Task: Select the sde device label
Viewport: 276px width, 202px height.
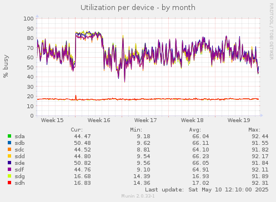Action: pyautogui.click(x=19, y=163)
